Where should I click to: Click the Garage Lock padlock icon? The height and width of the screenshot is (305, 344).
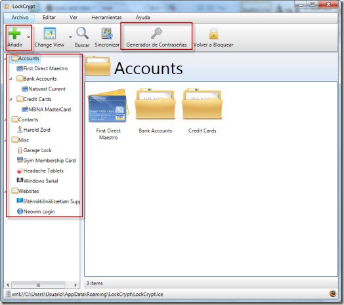click(x=20, y=150)
